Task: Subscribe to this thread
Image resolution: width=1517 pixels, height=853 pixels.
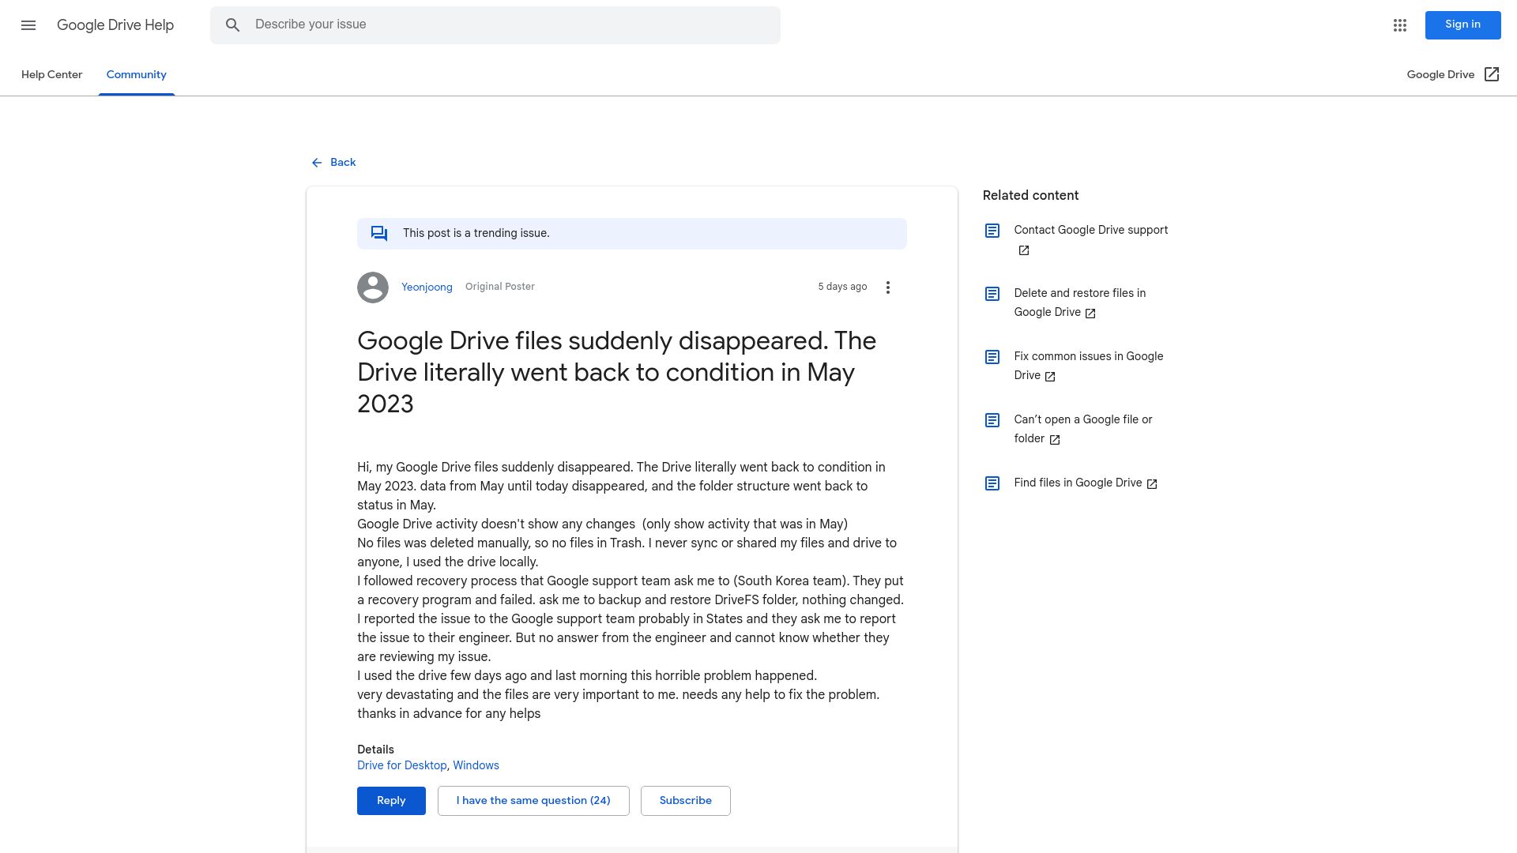Action: pos(686,801)
